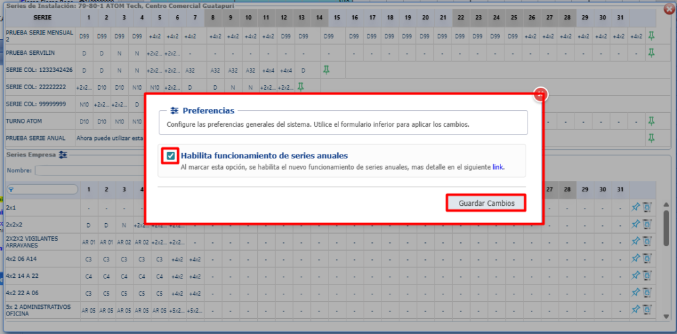
Task: Click the detail icon for 2x1 series row
Action: click(x=647, y=207)
